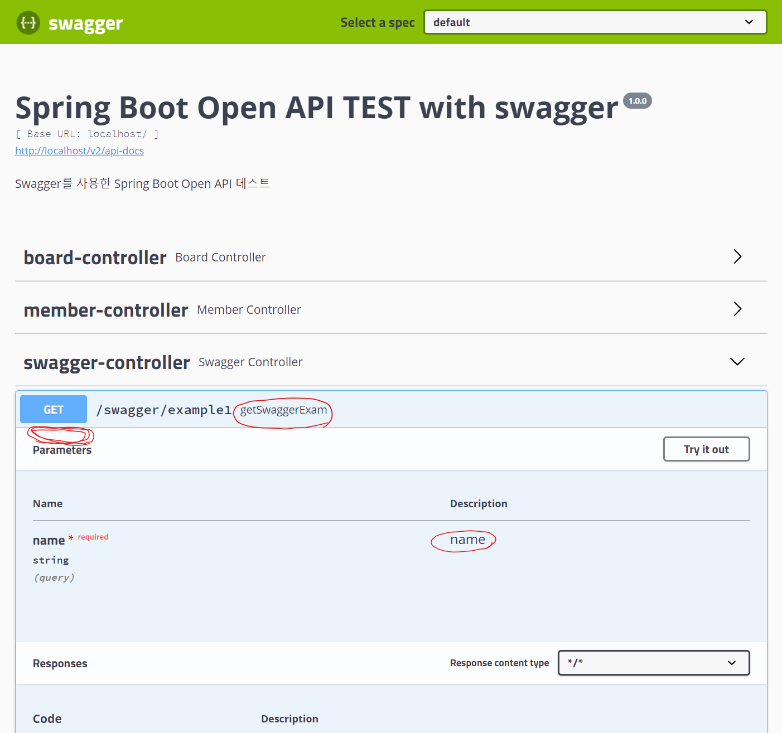The image size is (782, 733).
Task: Click the GET method badge
Action: (x=54, y=409)
